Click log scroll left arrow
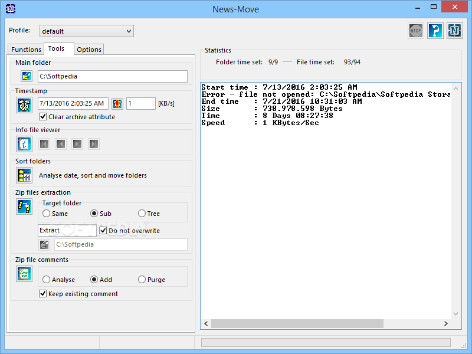Screen dimensions: 472x354 pos(206,323)
